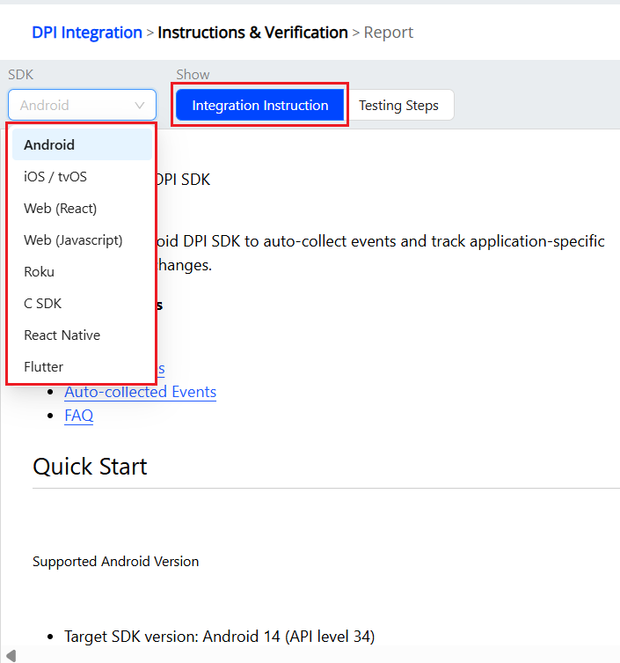
Task: Show Integration Instruction view
Action: click(260, 106)
